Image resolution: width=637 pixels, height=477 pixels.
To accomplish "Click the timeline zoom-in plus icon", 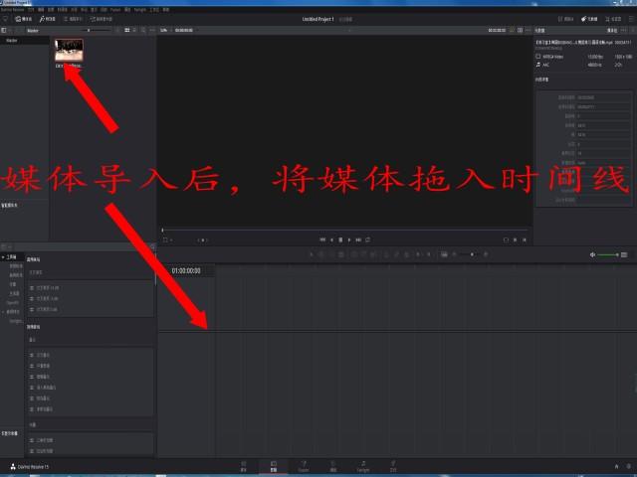I will tap(486, 254).
